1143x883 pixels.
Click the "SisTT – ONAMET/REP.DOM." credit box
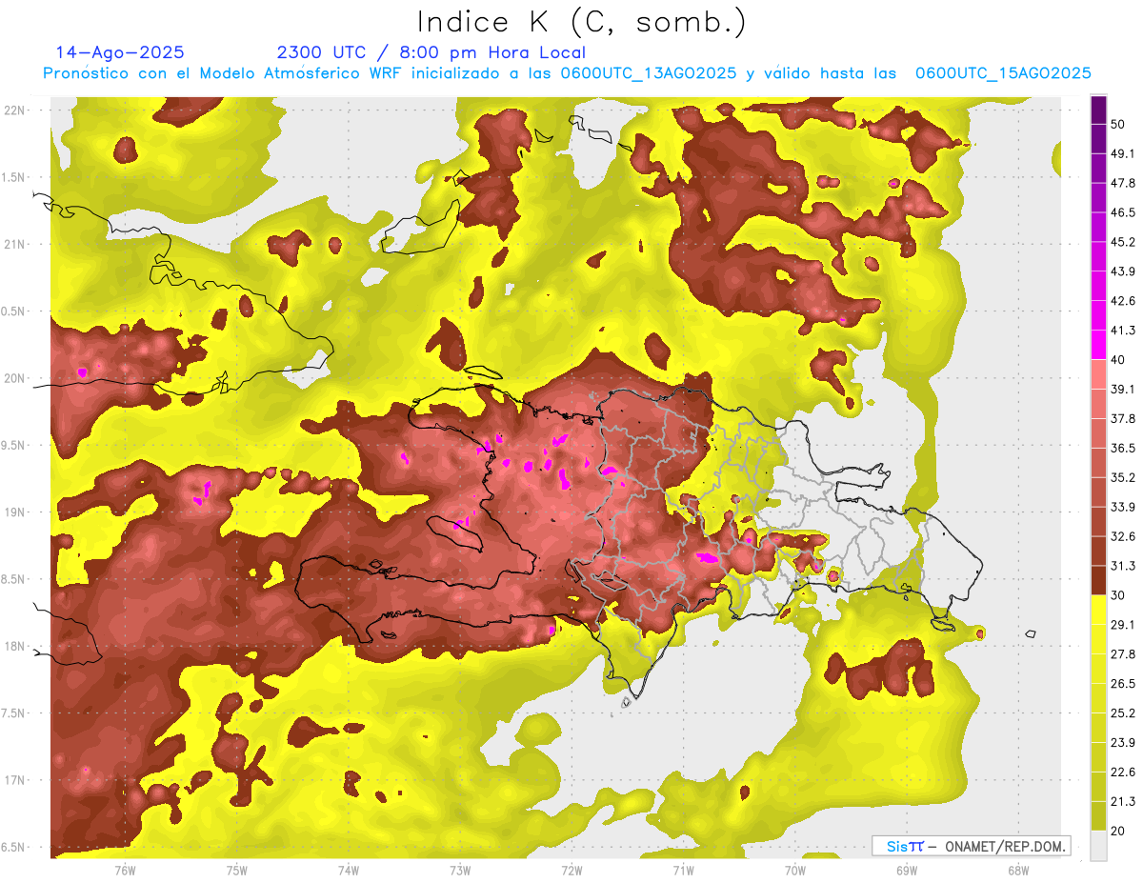click(x=971, y=846)
